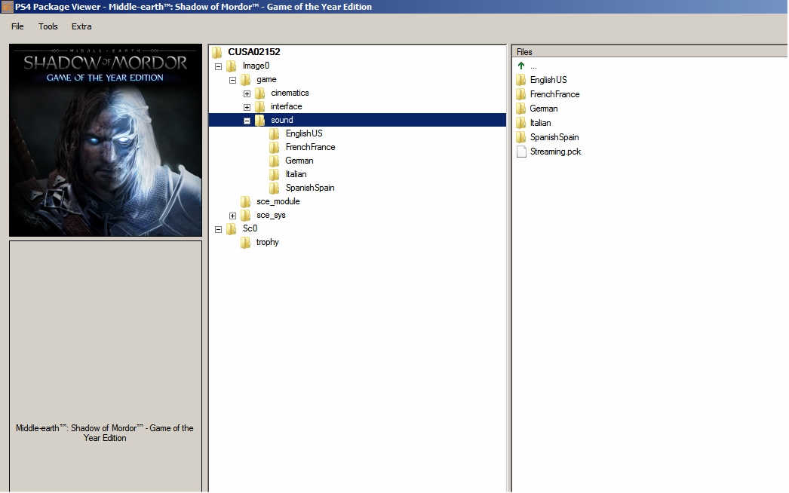Expand the cinematics tree node
This screenshot has width=789, height=493.
247,93
